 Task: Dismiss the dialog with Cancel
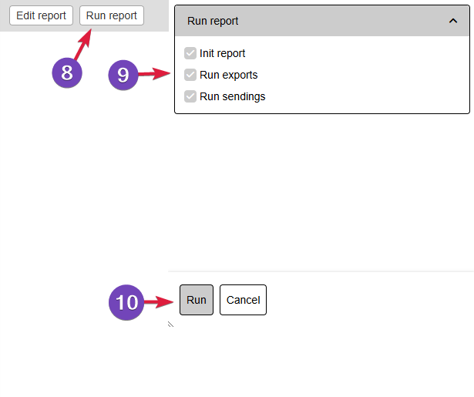(243, 300)
